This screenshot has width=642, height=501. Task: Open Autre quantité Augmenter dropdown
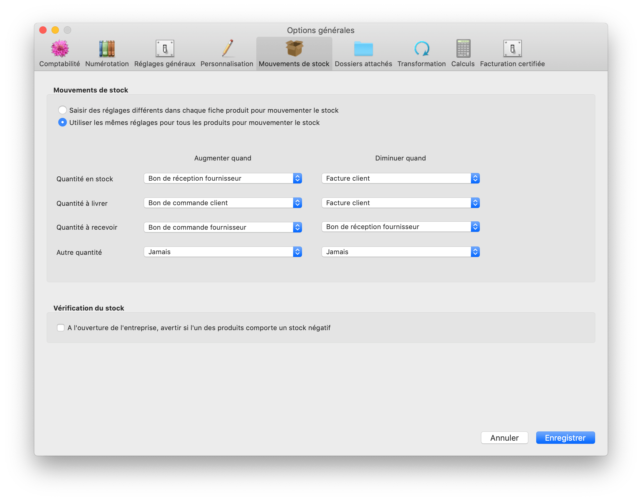click(x=223, y=252)
